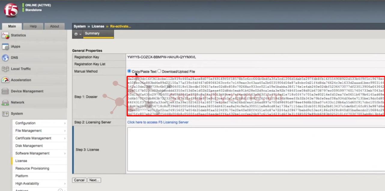
Task: Click the Statistics label in sidebar
Action: [x=18, y=35]
